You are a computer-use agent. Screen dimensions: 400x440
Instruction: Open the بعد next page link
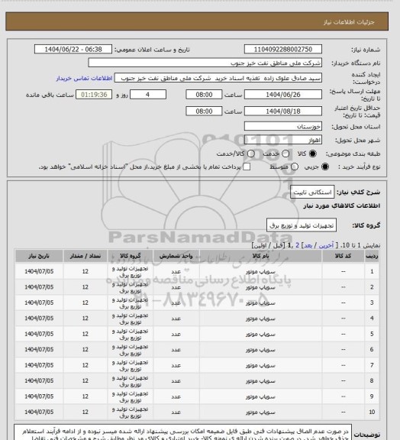coord(308,245)
